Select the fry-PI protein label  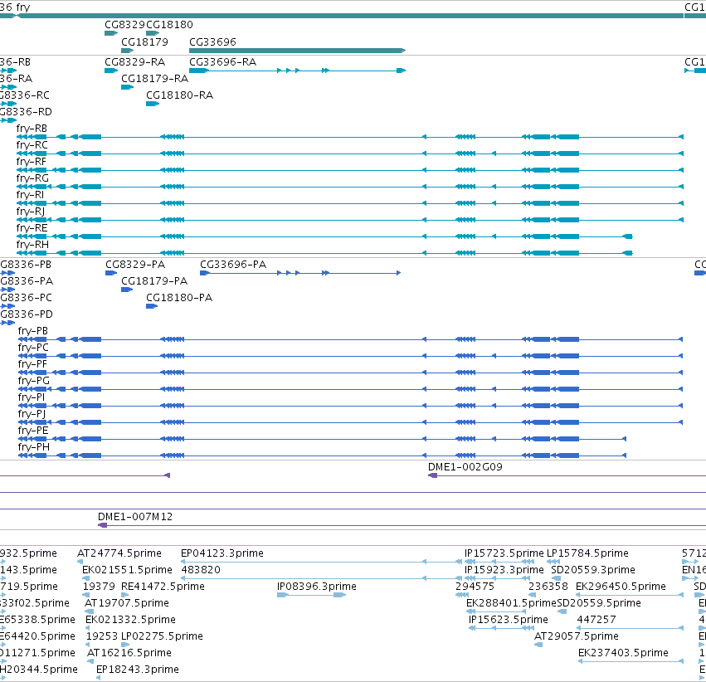pyautogui.click(x=32, y=397)
